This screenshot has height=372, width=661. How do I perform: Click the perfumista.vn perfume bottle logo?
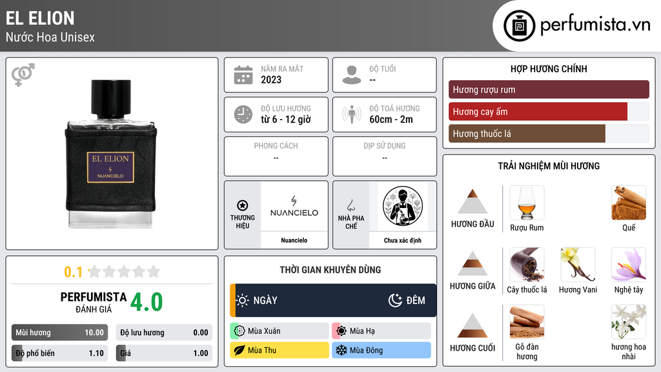(x=519, y=26)
